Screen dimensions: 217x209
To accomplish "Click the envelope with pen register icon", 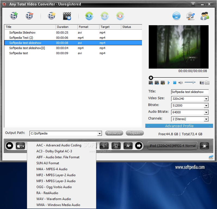I will 190,16.
